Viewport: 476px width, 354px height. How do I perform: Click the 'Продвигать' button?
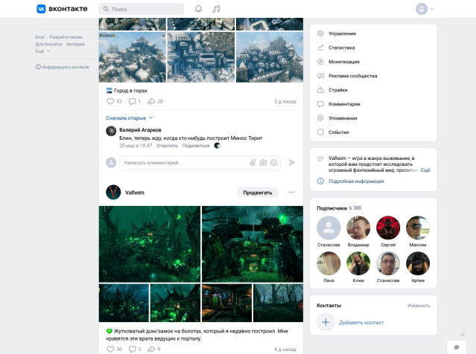pyautogui.click(x=257, y=192)
